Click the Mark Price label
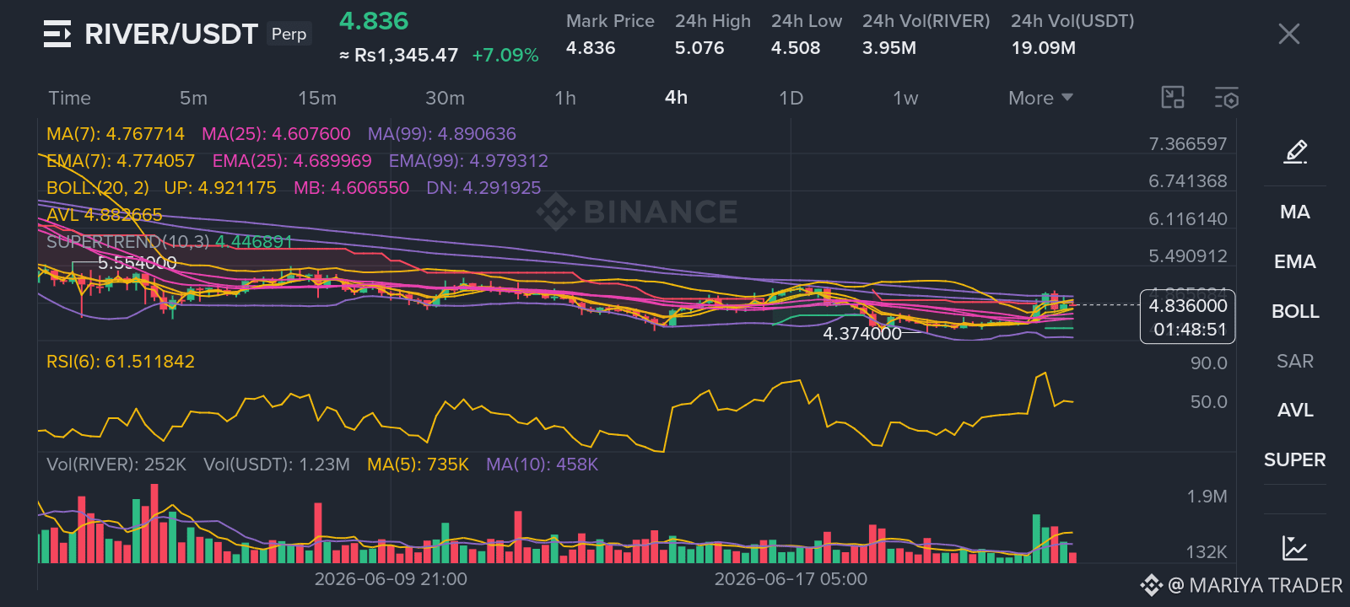The image size is (1350, 607). (x=610, y=21)
